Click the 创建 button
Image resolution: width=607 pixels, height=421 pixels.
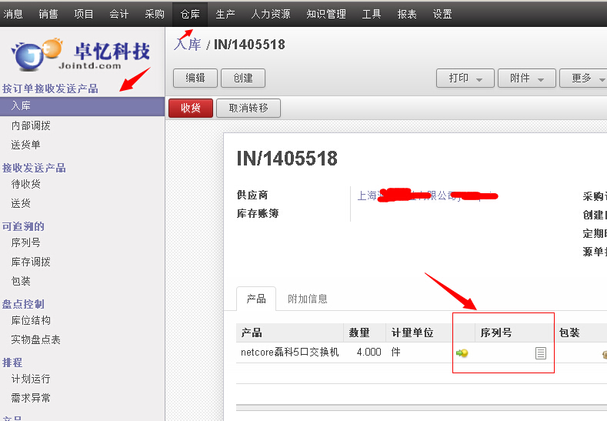click(x=243, y=79)
